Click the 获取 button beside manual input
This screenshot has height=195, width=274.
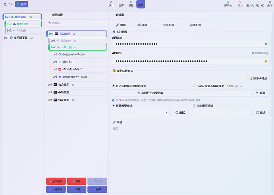261,93
